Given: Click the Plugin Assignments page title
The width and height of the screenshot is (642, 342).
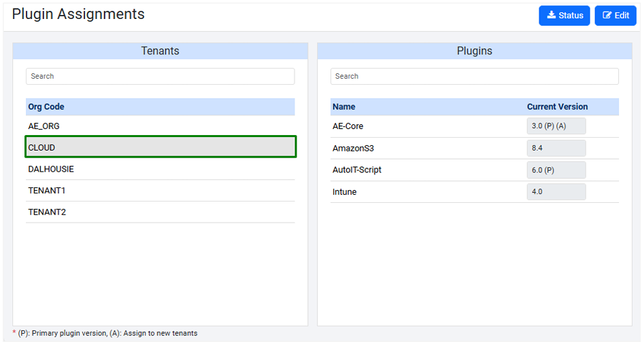Looking at the screenshot, I should [78, 14].
